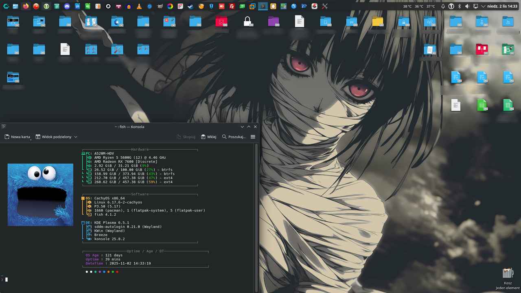The width and height of the screenshot is (521, 293).
Task: Open the crossed tools icon in panel
Action: (325, 7)
